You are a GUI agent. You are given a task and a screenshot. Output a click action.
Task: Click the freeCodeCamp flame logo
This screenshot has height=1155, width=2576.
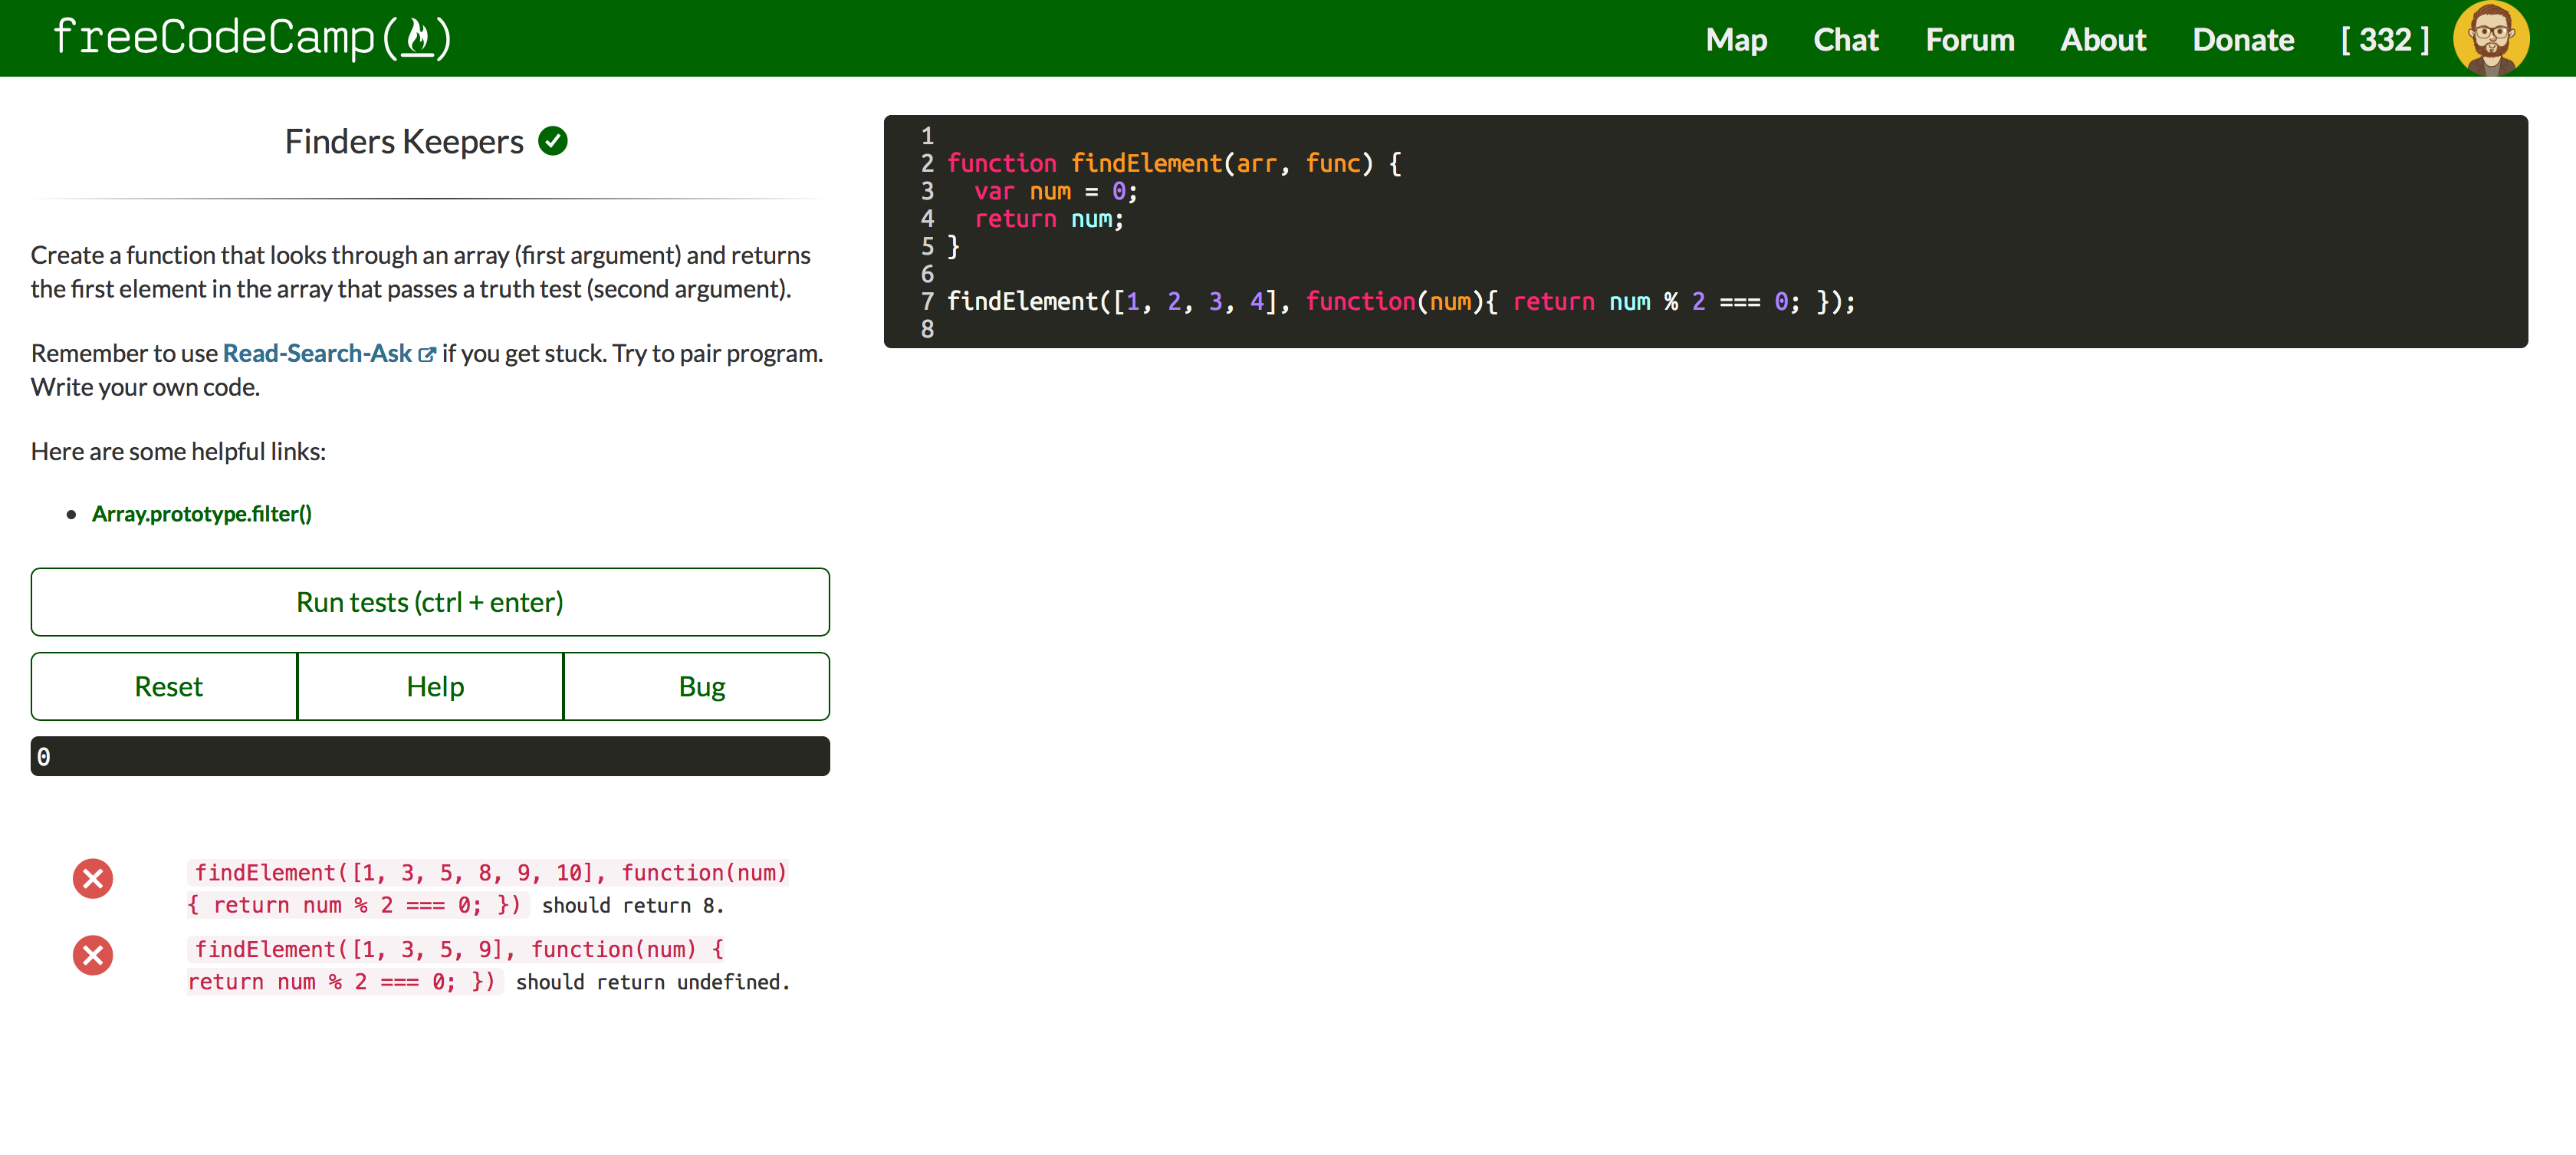[x=418, y=38]
